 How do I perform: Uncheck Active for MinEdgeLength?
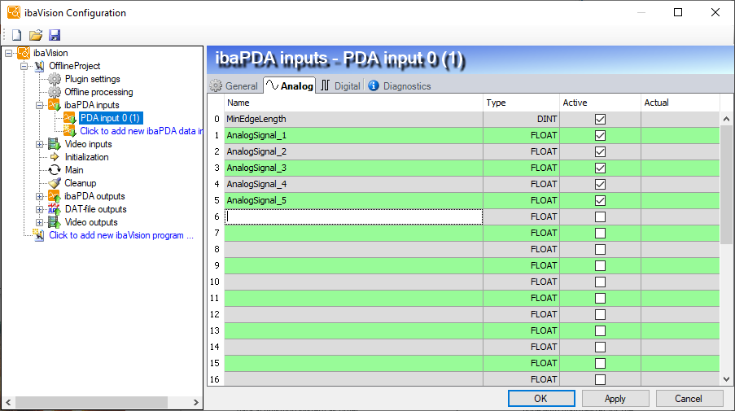(x=600, y=119)
